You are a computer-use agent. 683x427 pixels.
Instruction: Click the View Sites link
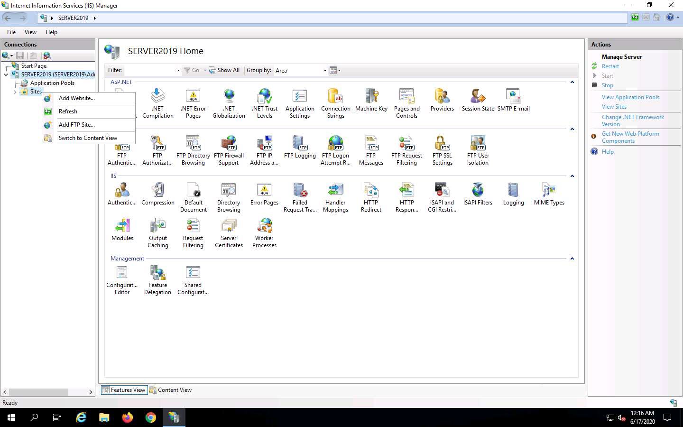(614, 107)
